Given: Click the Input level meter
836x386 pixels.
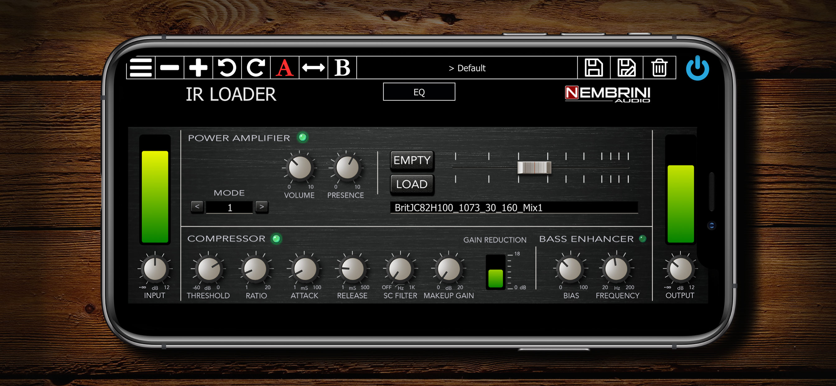Looking at the screenshot, I should [x=155, y=190].
